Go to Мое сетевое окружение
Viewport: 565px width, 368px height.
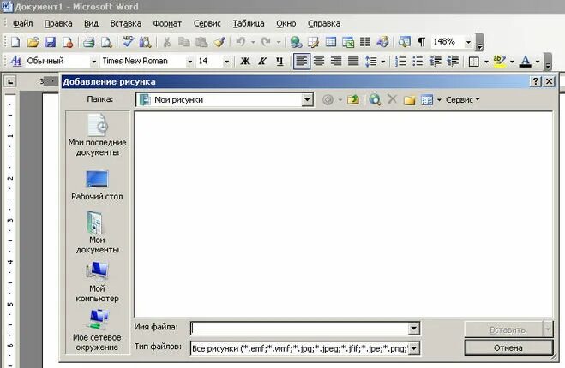97,331
